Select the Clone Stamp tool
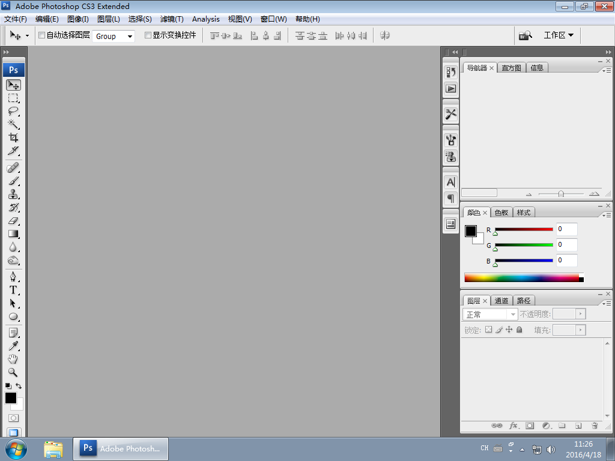Screen dimensions: 615x461 (13, 194)
